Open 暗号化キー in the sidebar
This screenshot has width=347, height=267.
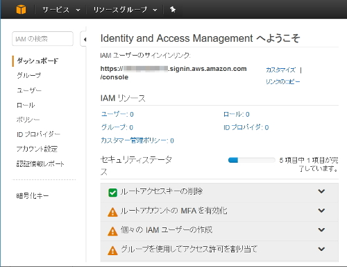click(x=33, y=196)
